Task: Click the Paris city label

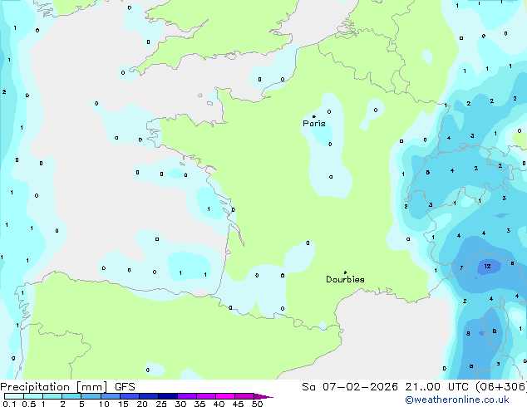Action: [x=314, y=124]
